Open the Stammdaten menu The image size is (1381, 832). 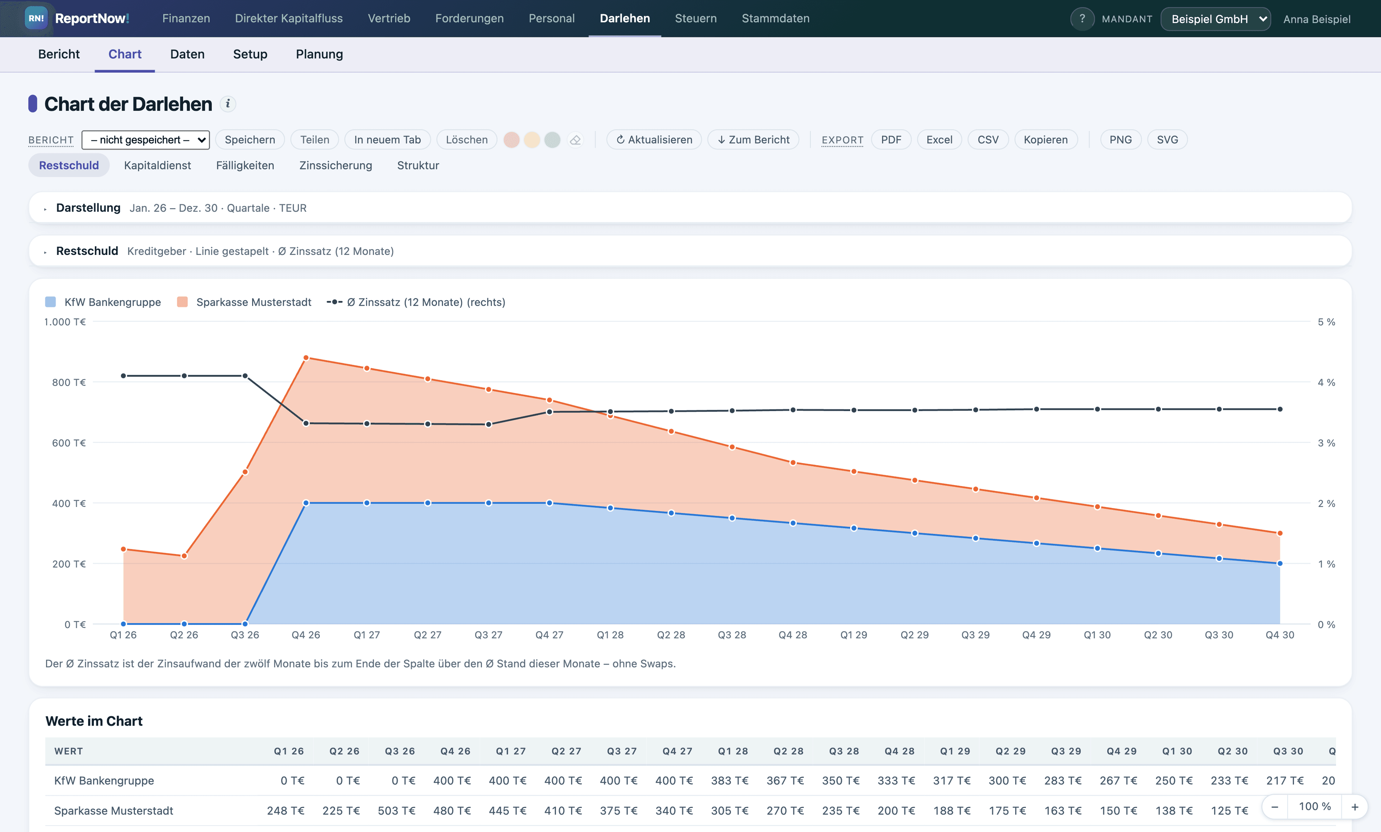(x=776, y=18)
